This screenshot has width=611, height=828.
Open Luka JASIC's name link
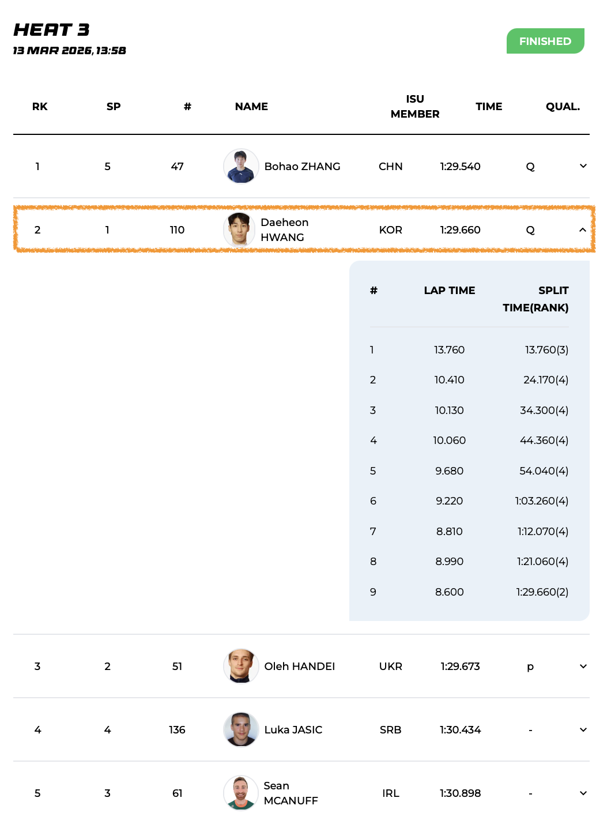pyautogui.click(x=293, y=729)
